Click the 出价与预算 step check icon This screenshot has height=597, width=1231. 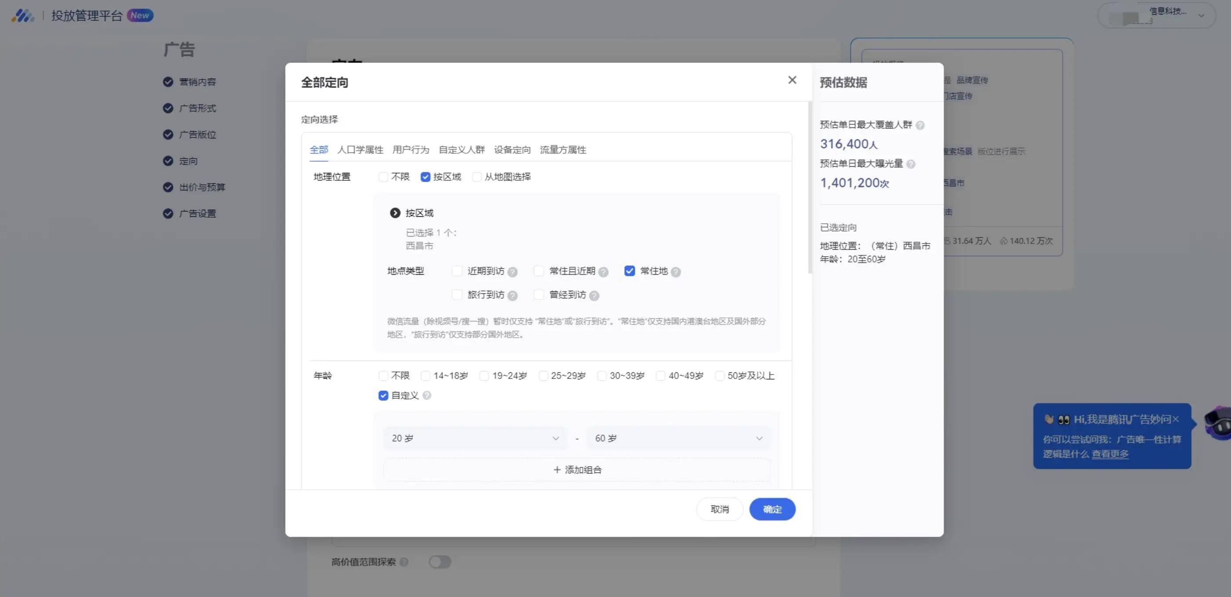(168, 187)
